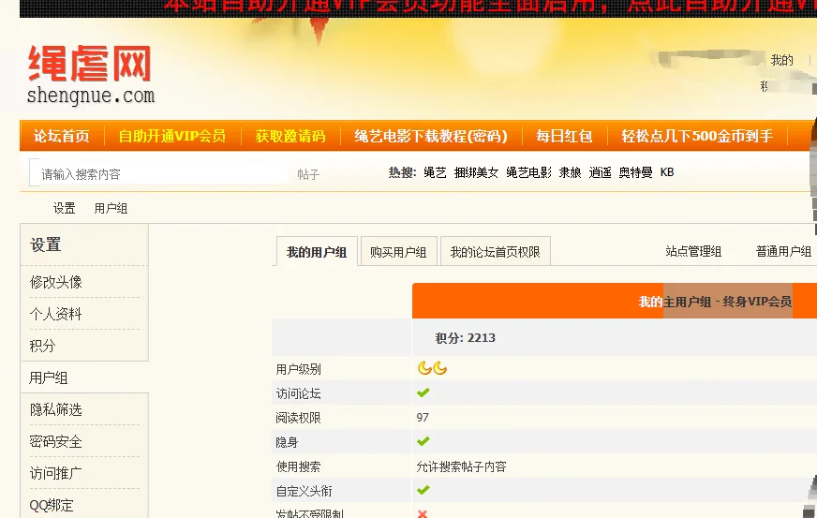Search hot keyword 绳艺

tap(435, 172)
